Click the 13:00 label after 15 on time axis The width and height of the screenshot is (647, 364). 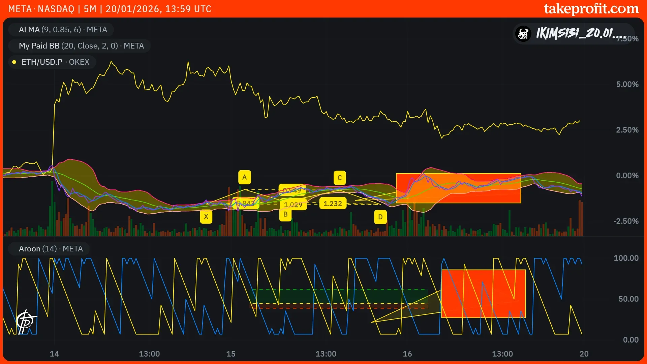pos(326,354)
